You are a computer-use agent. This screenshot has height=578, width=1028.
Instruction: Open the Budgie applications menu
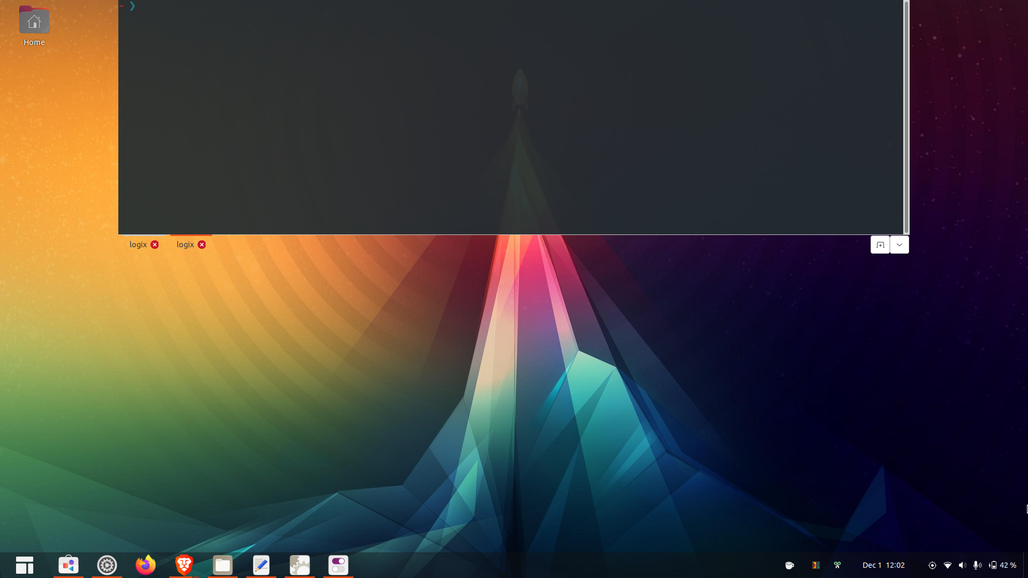click(25, 565)
